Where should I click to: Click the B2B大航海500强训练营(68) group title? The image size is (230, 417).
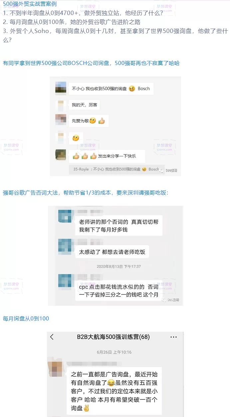point(113,337)
